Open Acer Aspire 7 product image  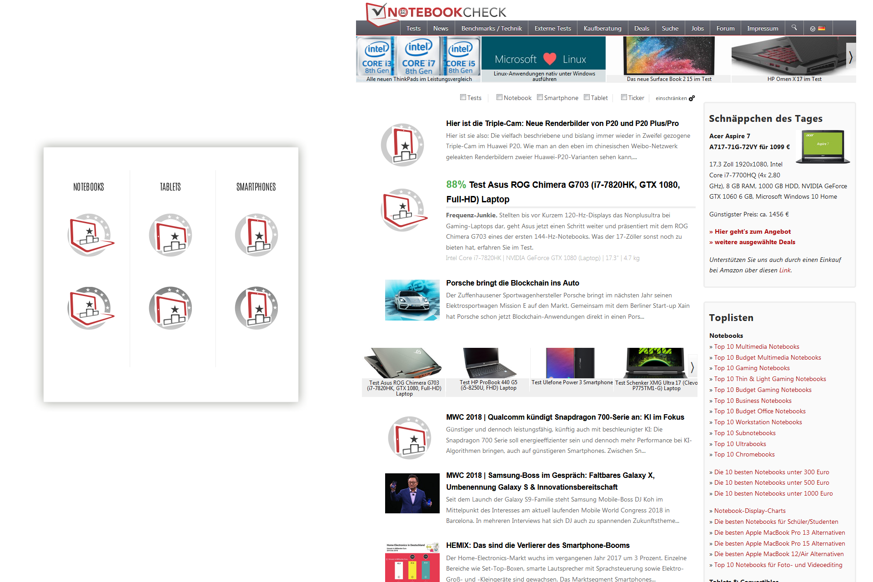tap(823, 147)
